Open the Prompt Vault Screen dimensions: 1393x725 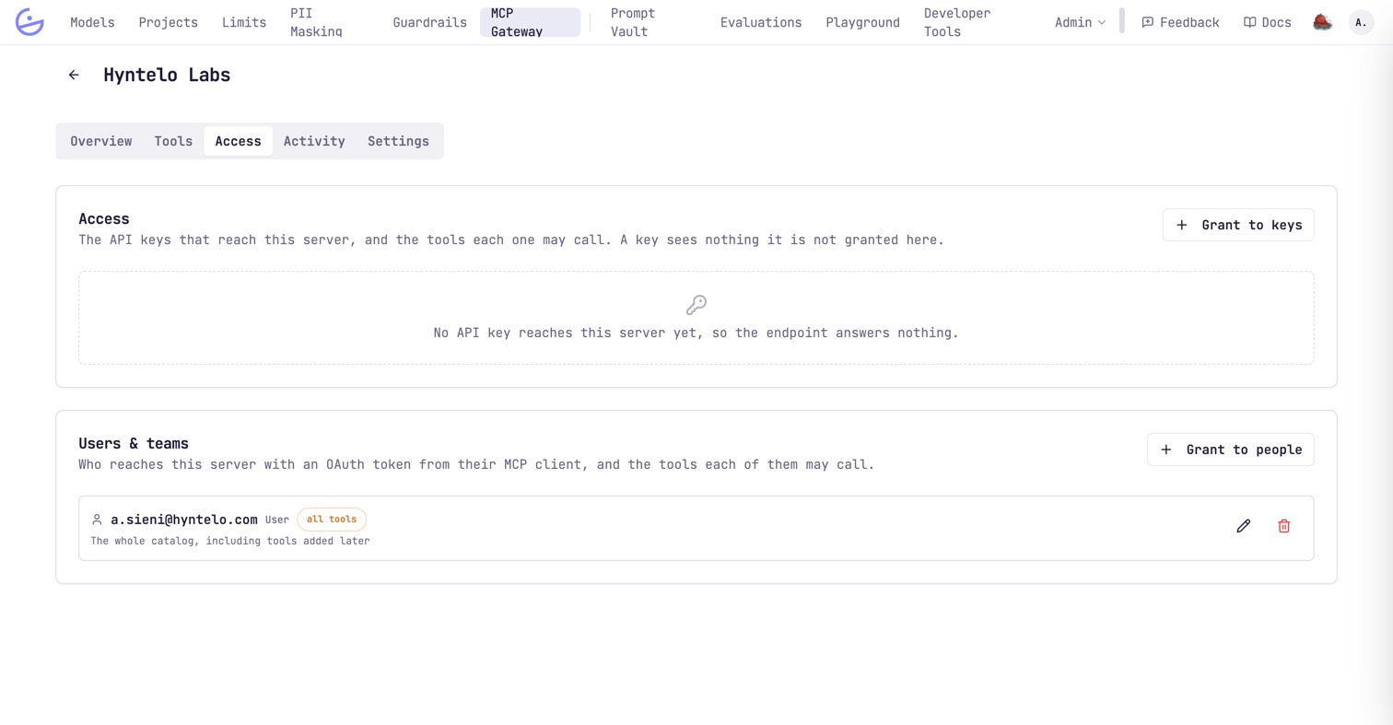[x=633, y=22]
